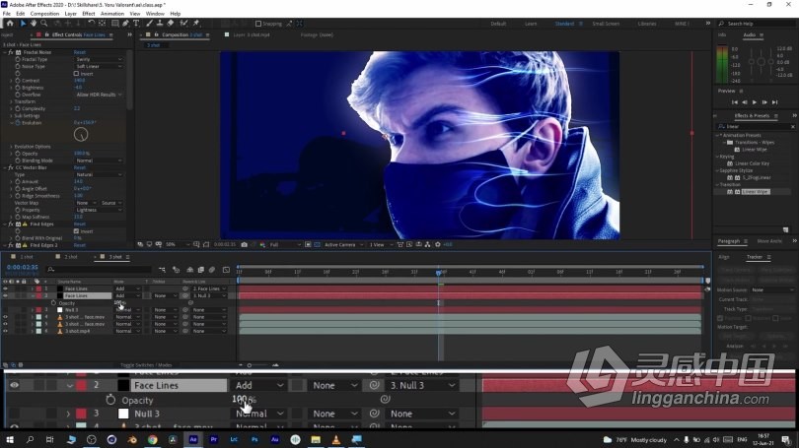
Task: Open the timeline Graph Editor icon
Action: pyautogui.click(x=226, y=270)
